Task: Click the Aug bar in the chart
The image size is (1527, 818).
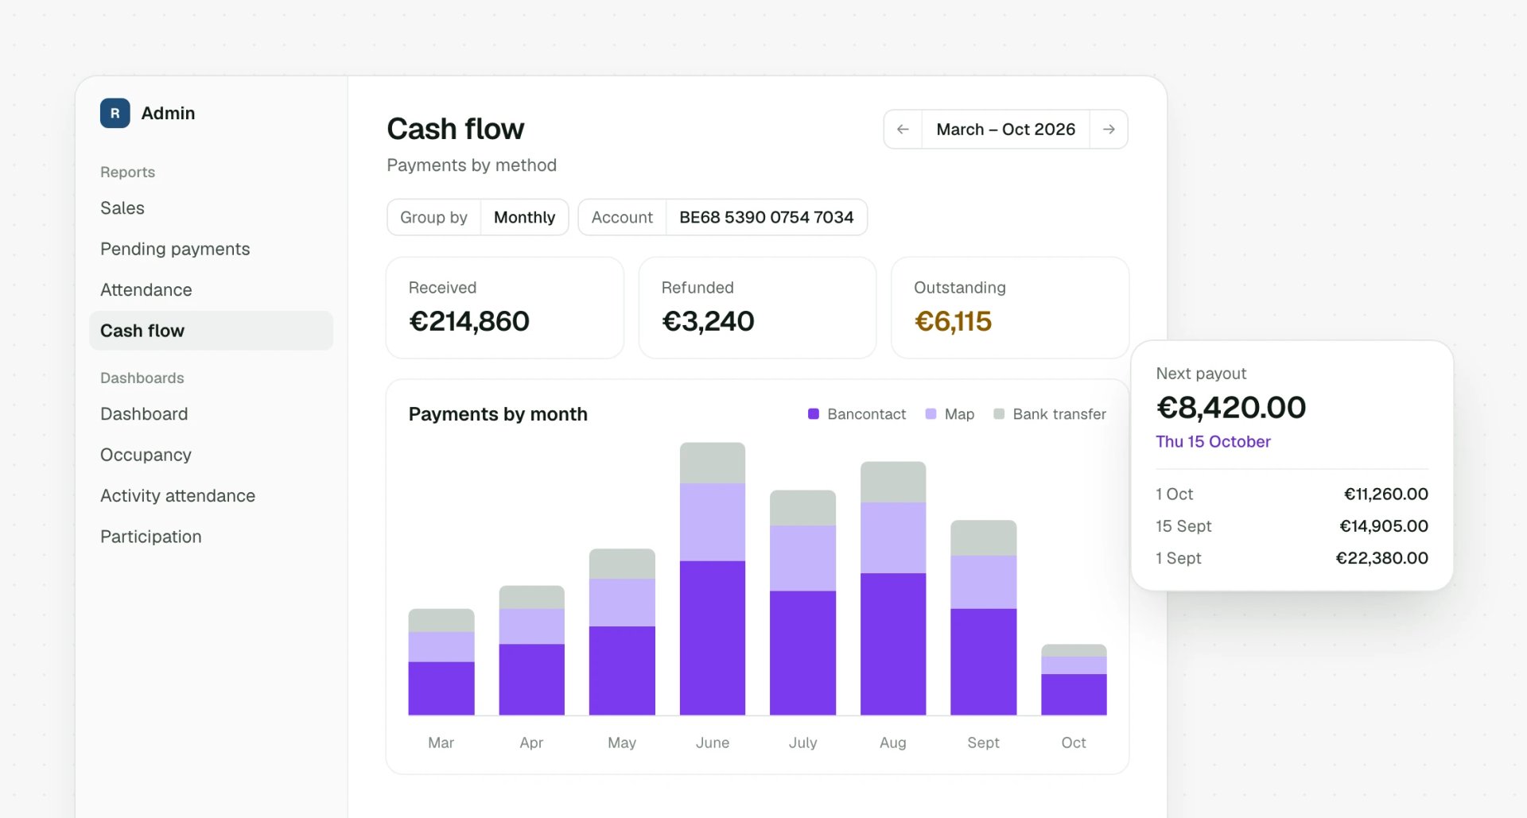Action: click(x=893, y=588)
